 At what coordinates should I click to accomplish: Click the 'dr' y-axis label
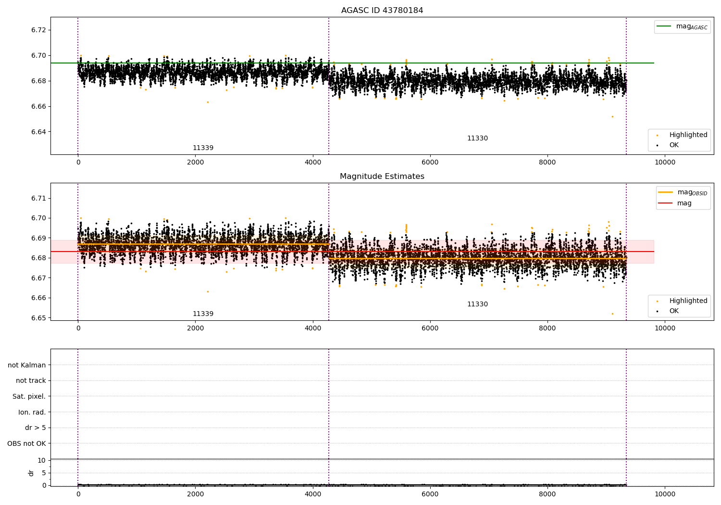(31, 473)
